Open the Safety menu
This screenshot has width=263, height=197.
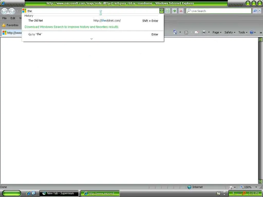pos(230,32)
